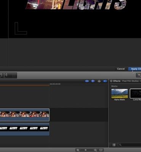Toggle the video skimming icon
The image size is (141, 152).
click(x=87, y=81)
